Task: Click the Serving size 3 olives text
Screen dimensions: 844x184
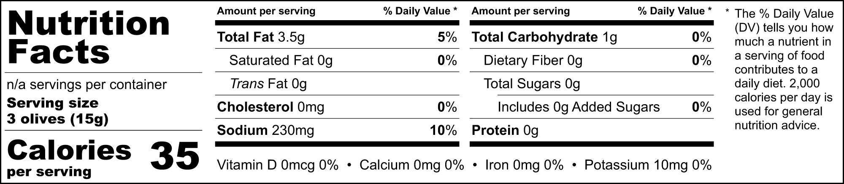Action: click(57, 111)
